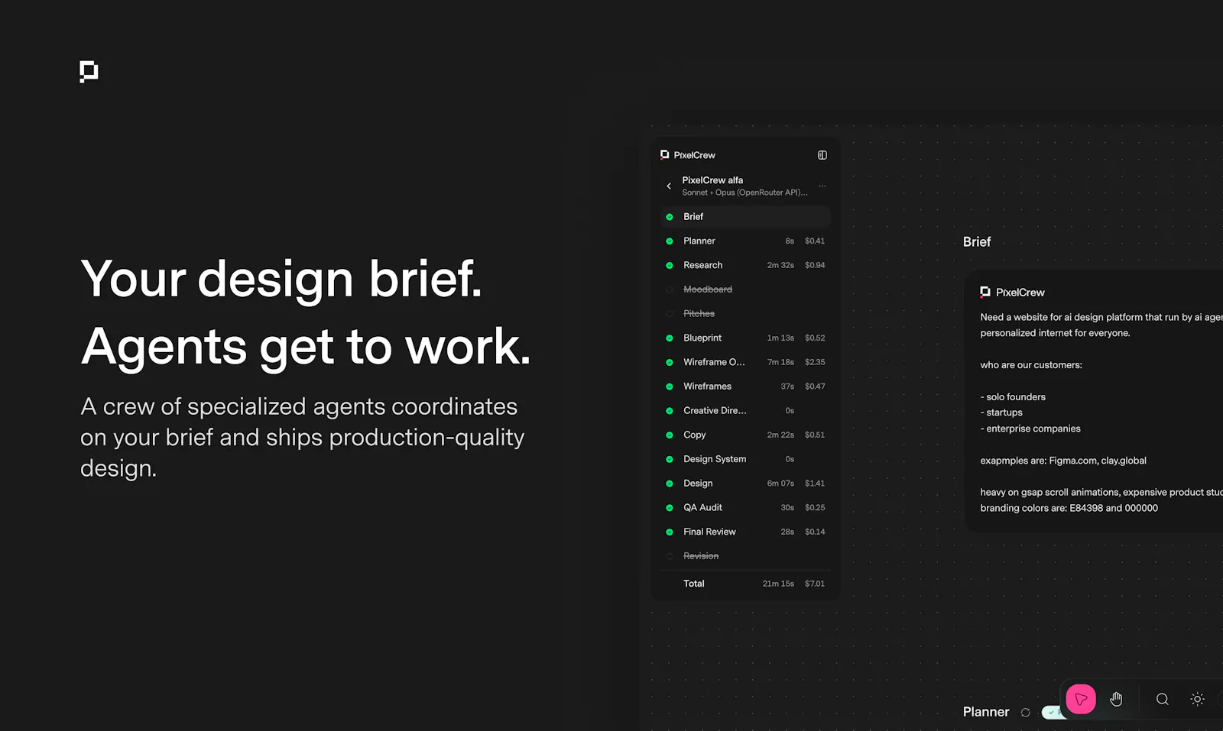Screen dimensions: 1223x731
Task: Click the empty status circle beside Pitches
Action: pyautogui.click(x=670, y=314)
